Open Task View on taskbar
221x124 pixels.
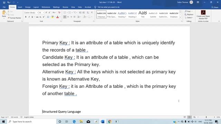67,122
